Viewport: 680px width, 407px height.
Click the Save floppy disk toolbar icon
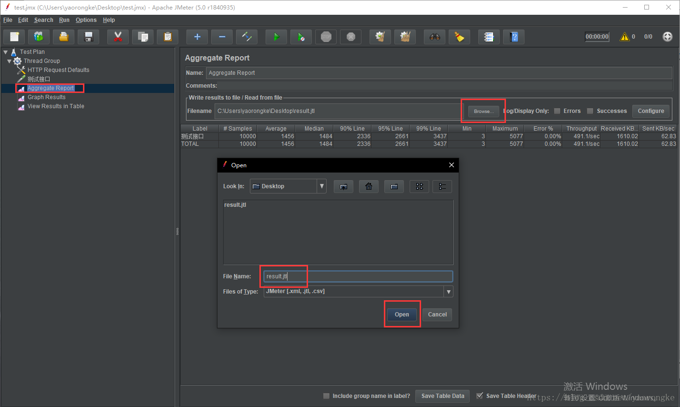(88, 37)
